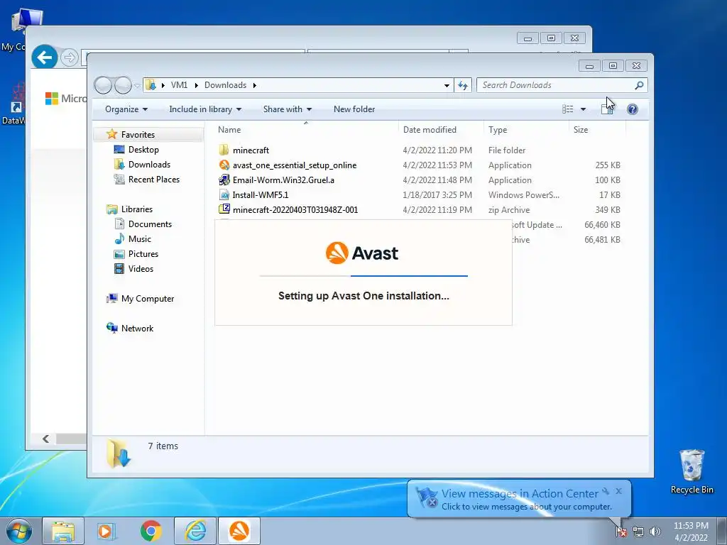Select minecraft-20220403T031948Z-001 zip archive icon
Viewport: 727px width, 545px height.
(x=224, y=209)
